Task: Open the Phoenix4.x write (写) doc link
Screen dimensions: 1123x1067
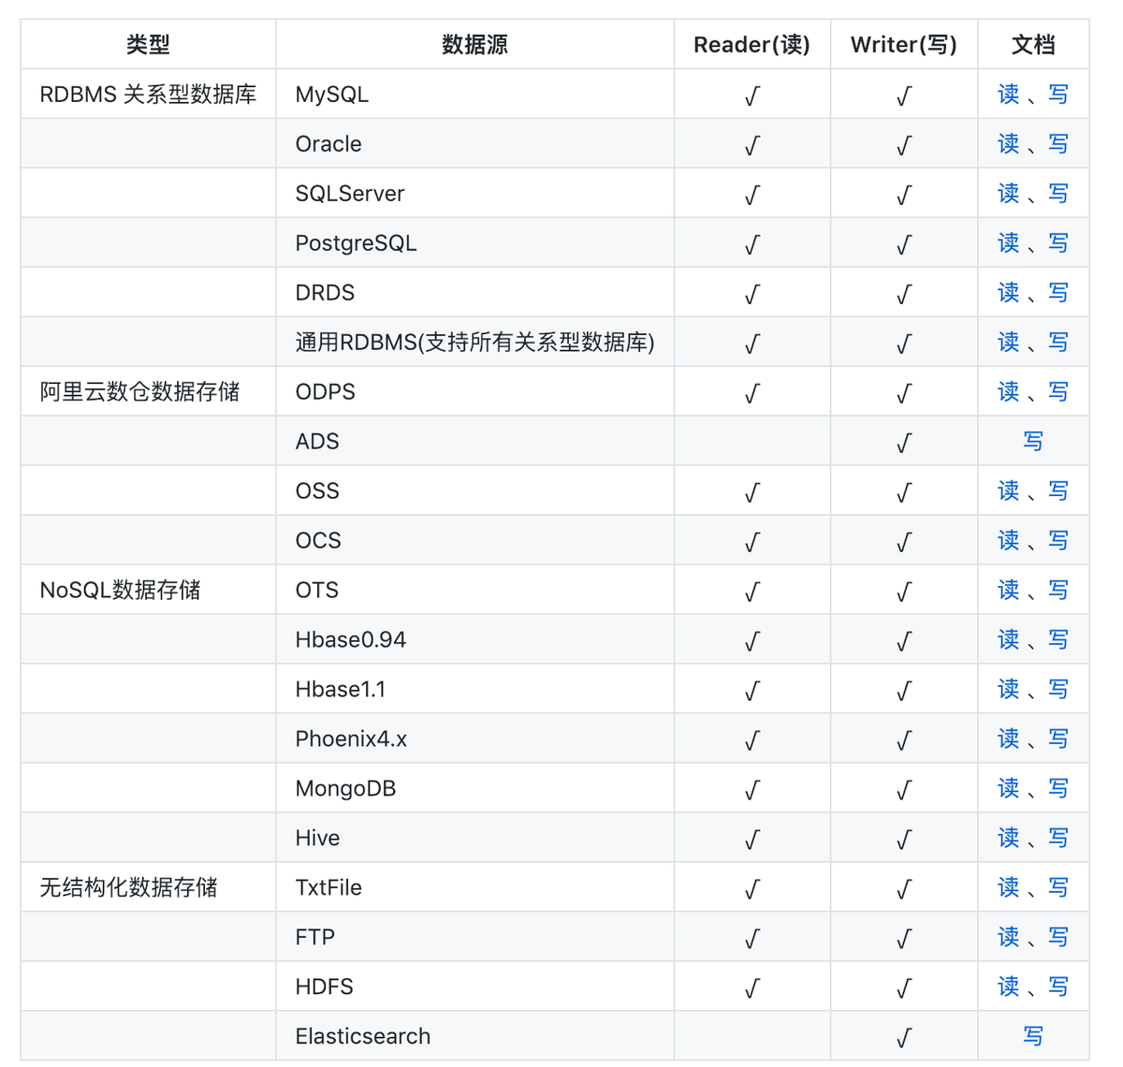Action: tap(1057, 739)
